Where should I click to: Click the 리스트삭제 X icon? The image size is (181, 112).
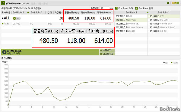(101, 54)
